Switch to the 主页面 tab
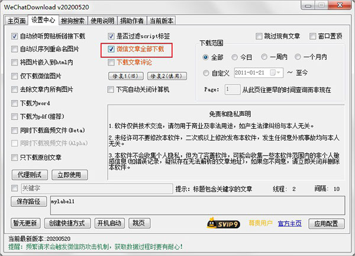Image resolution: width=355 pixels, height=256 pixels. point(17,21)
